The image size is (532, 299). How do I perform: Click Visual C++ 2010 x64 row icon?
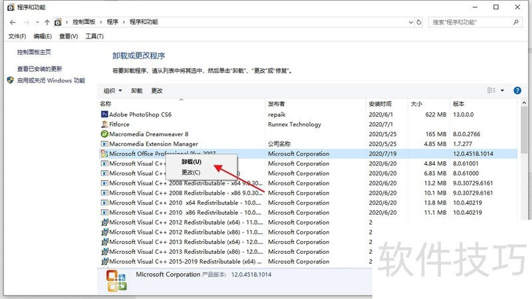[104, 203]
